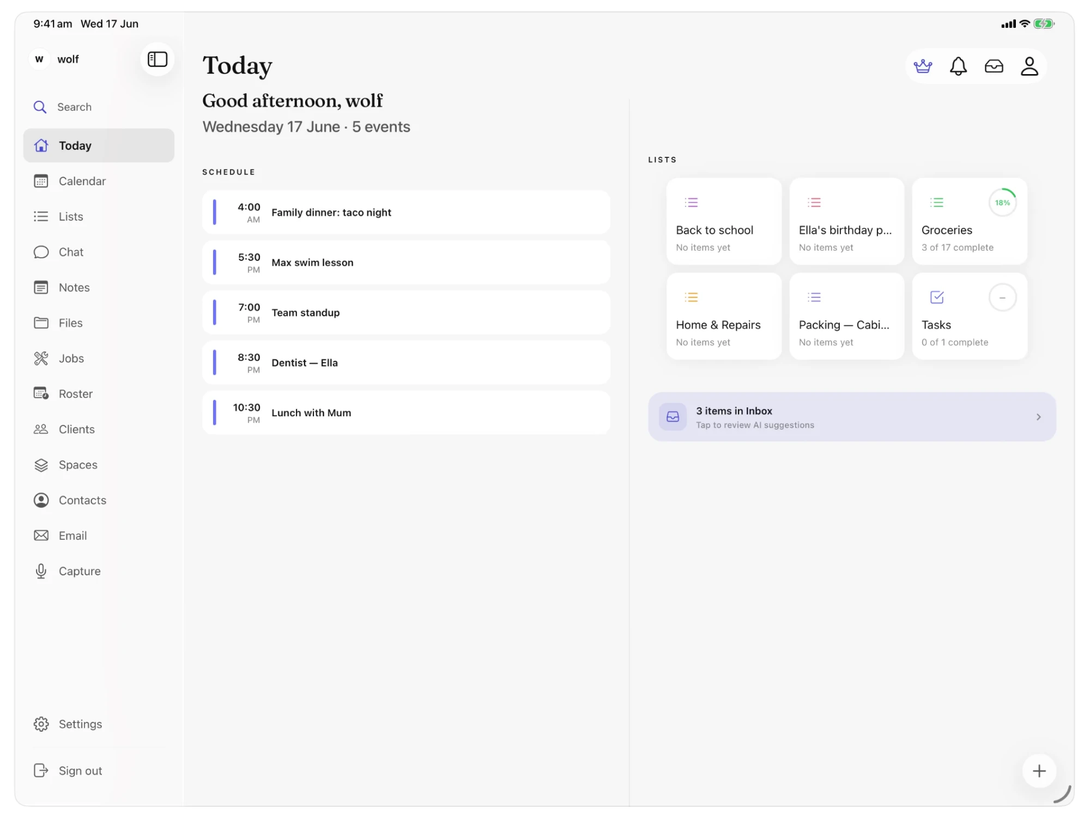
Task: Click the Back to school list icon
Action: tap(691, 203)
